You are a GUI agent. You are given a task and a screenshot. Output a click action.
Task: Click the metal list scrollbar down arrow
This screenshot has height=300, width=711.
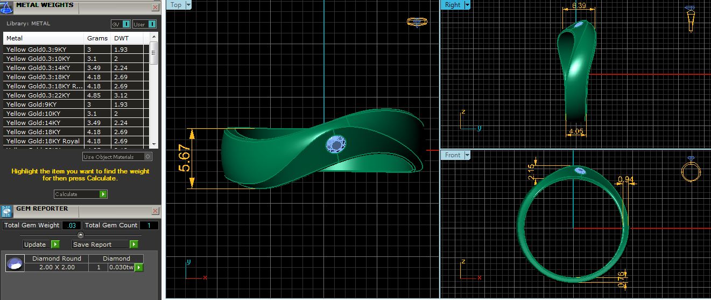pyautogui.click(x=154, y=144)
